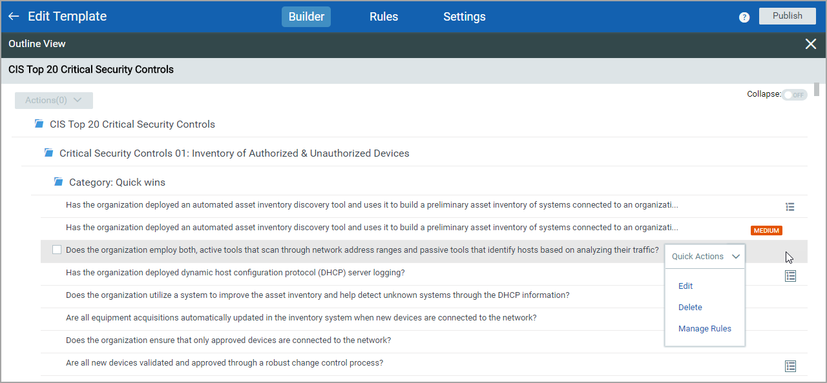The height and width of the screenshot is (383, 827).
Task: Select the only approved devices question
Action: (x=228, y=340)
